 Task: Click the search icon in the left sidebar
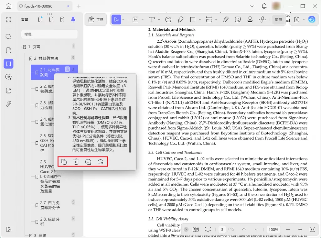(x=8, y=36)
